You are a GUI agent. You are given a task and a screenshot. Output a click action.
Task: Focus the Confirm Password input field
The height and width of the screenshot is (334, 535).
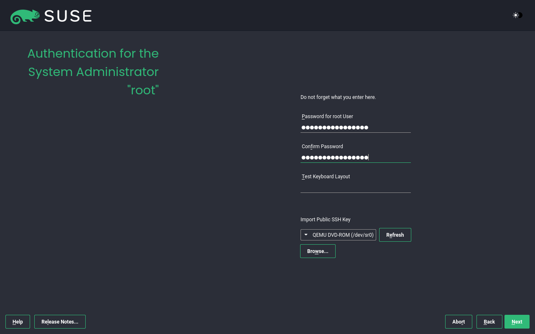coord(355,157)
